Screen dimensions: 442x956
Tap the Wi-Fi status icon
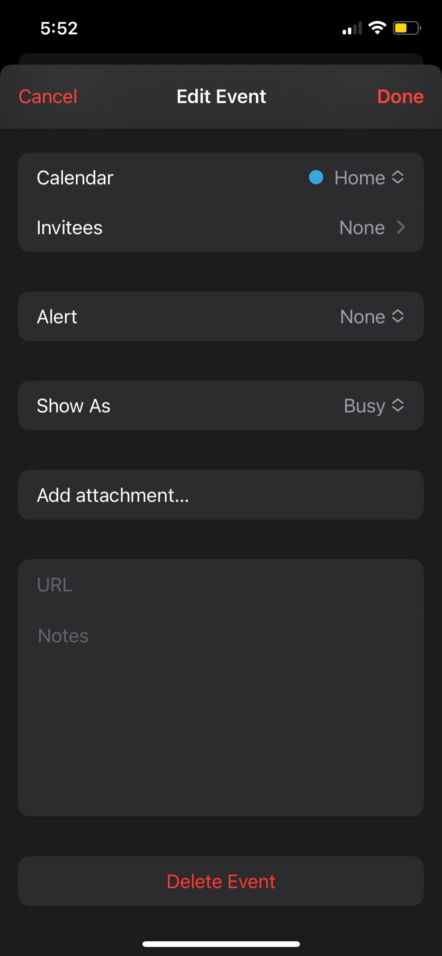(x=377, y=28)
